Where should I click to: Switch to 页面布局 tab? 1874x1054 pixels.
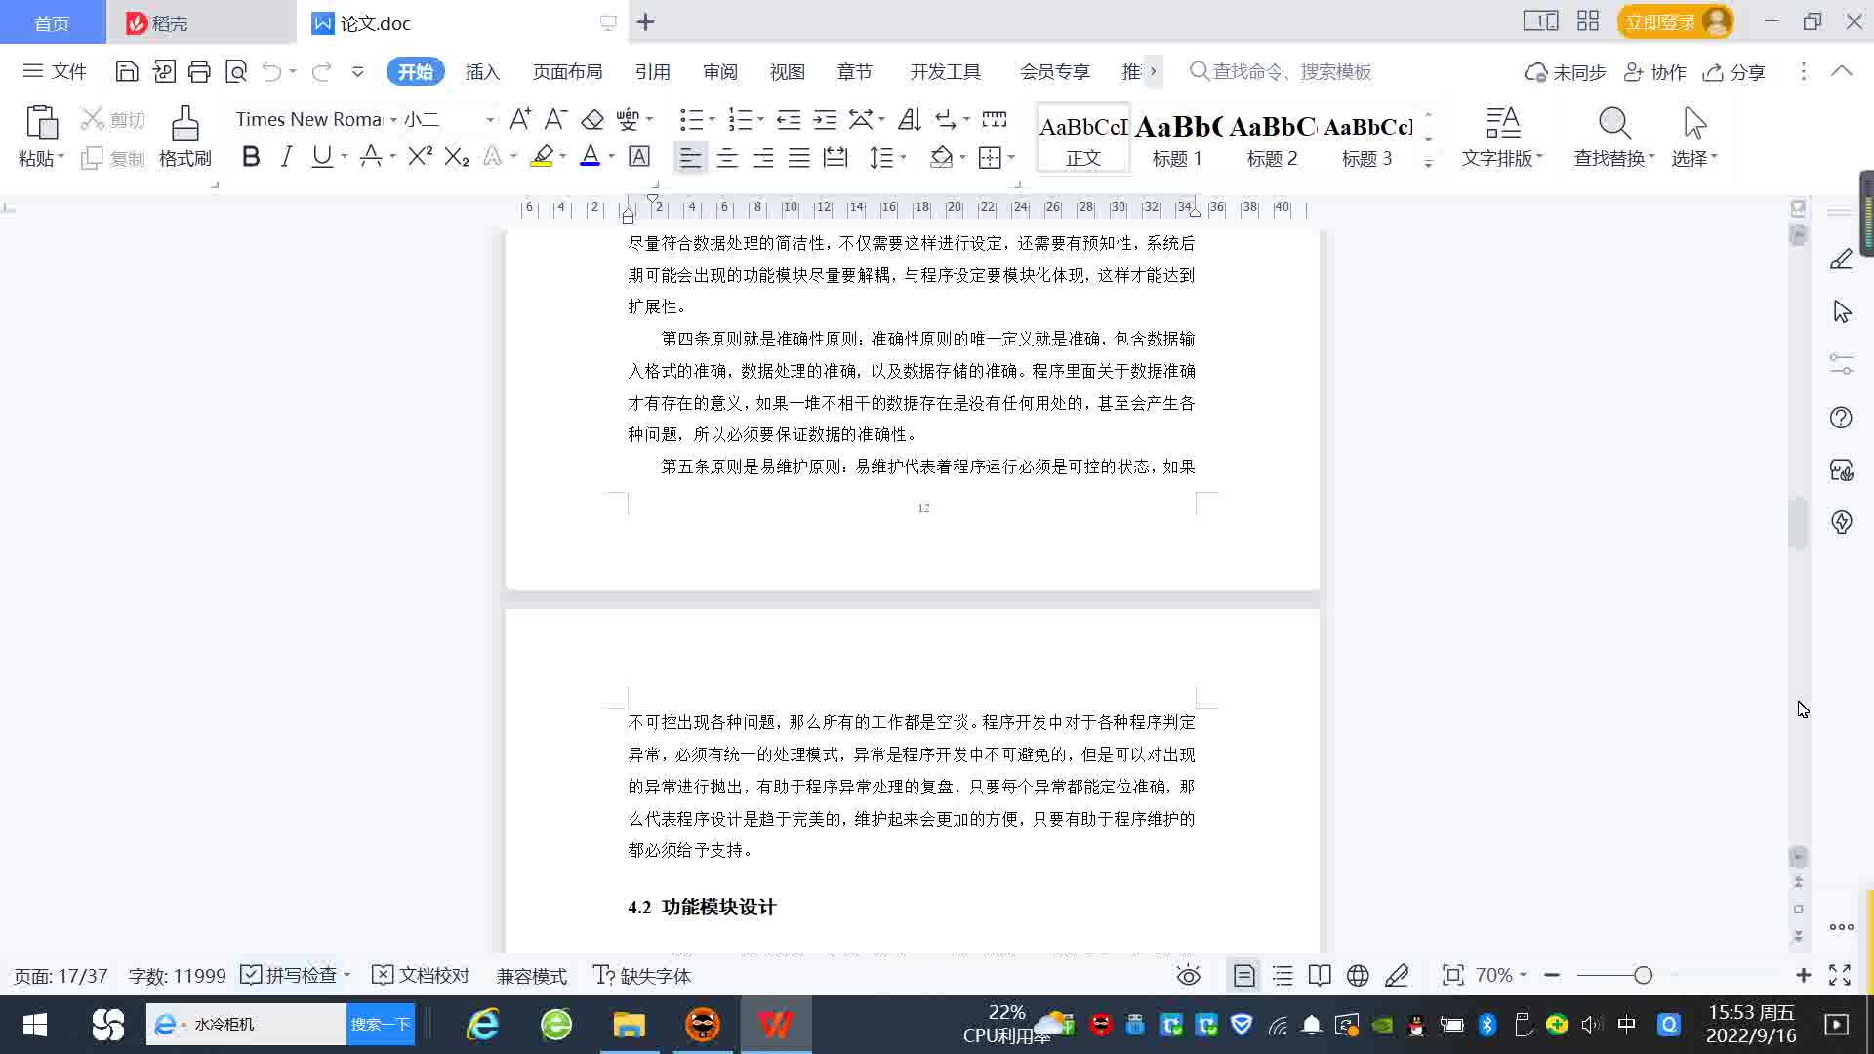pyautogui.click(x=568, y=71)
